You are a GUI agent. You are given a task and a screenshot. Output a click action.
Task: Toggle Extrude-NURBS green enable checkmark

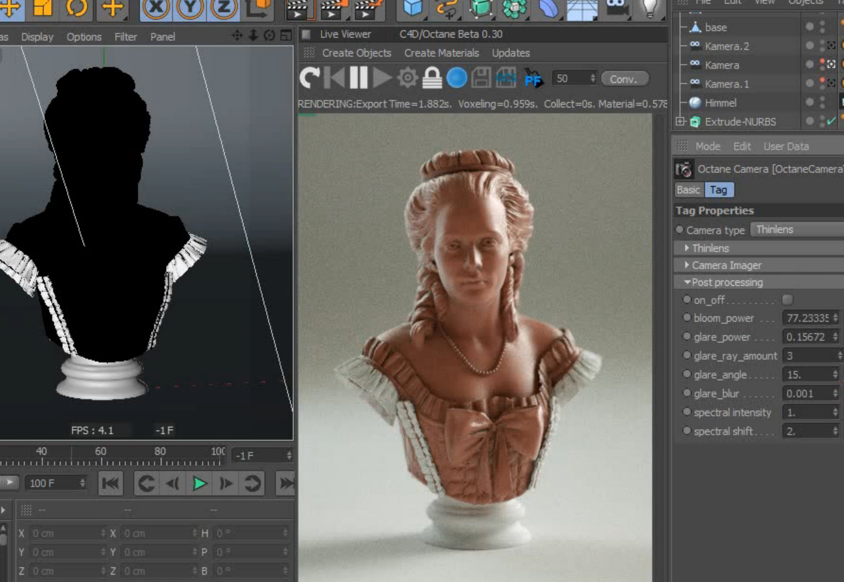click(x=831, y=121)
